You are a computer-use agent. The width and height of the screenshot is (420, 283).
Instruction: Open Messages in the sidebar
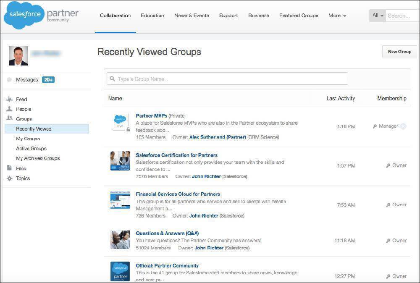(x=27, y=80)
